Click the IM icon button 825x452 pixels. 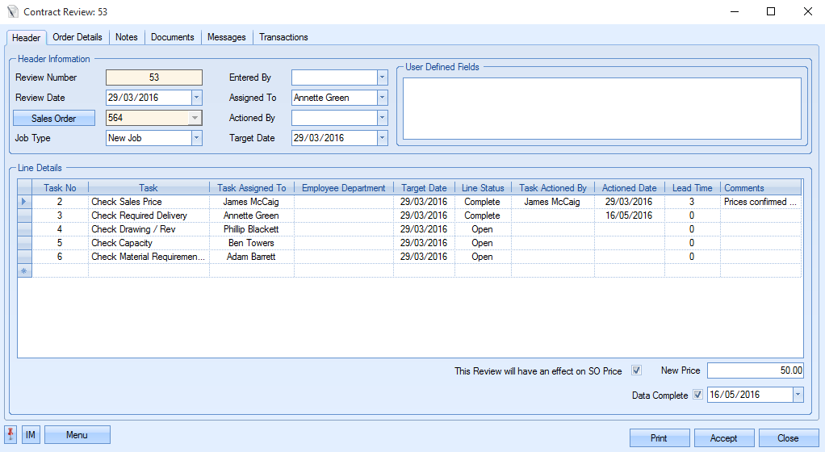pos(31,435)
